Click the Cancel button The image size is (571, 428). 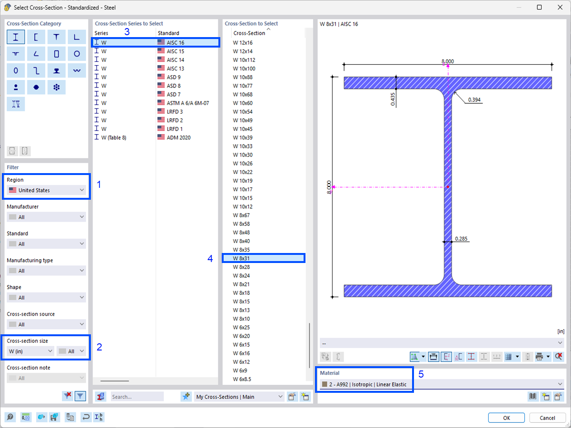click(x=547, y=418)
